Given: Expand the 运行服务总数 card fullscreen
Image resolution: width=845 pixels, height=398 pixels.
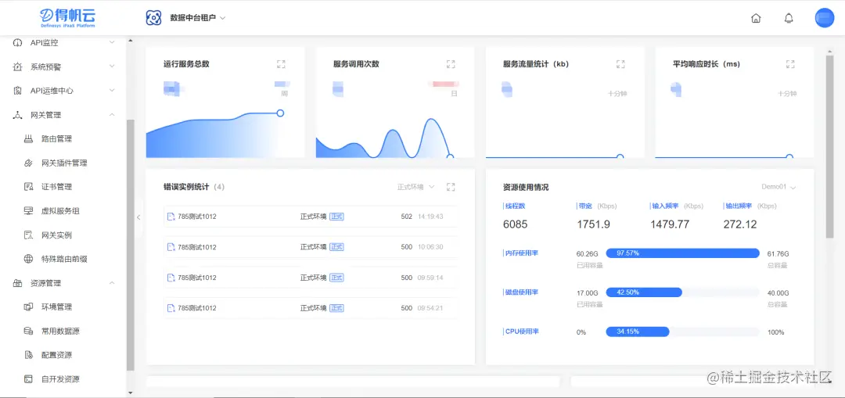Looking at the screenshot, I should [x=282, y=64].
